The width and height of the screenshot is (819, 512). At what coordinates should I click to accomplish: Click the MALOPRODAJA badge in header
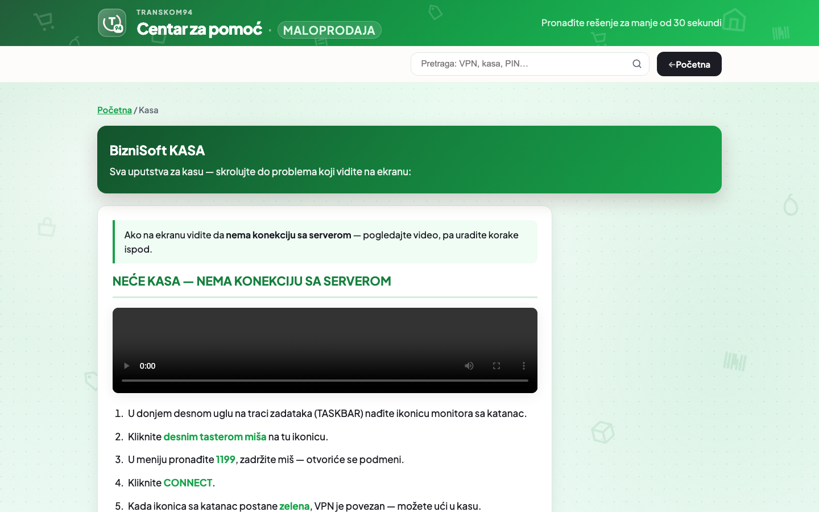coord(329,30)
